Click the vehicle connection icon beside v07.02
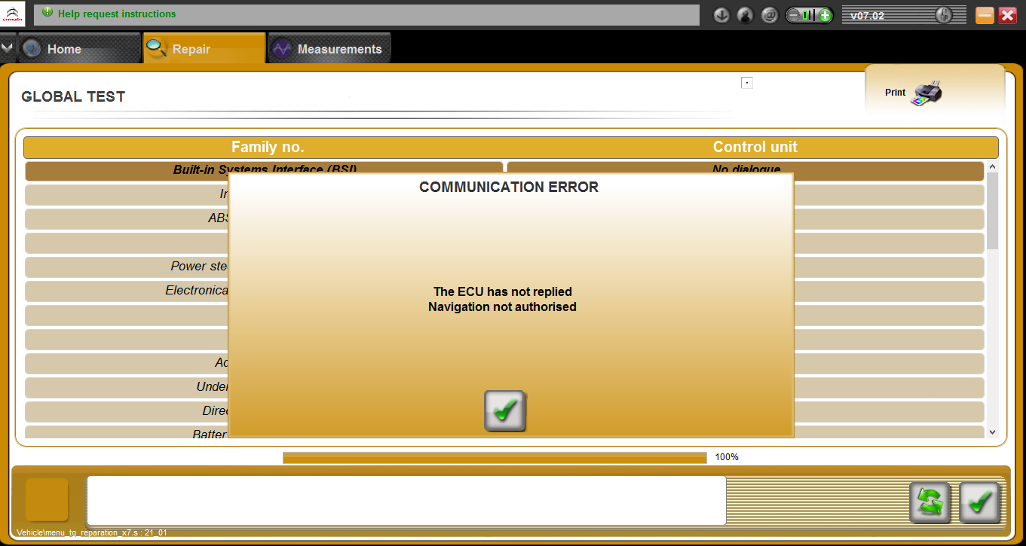The image size is (1026, 546). click(943, 15)
